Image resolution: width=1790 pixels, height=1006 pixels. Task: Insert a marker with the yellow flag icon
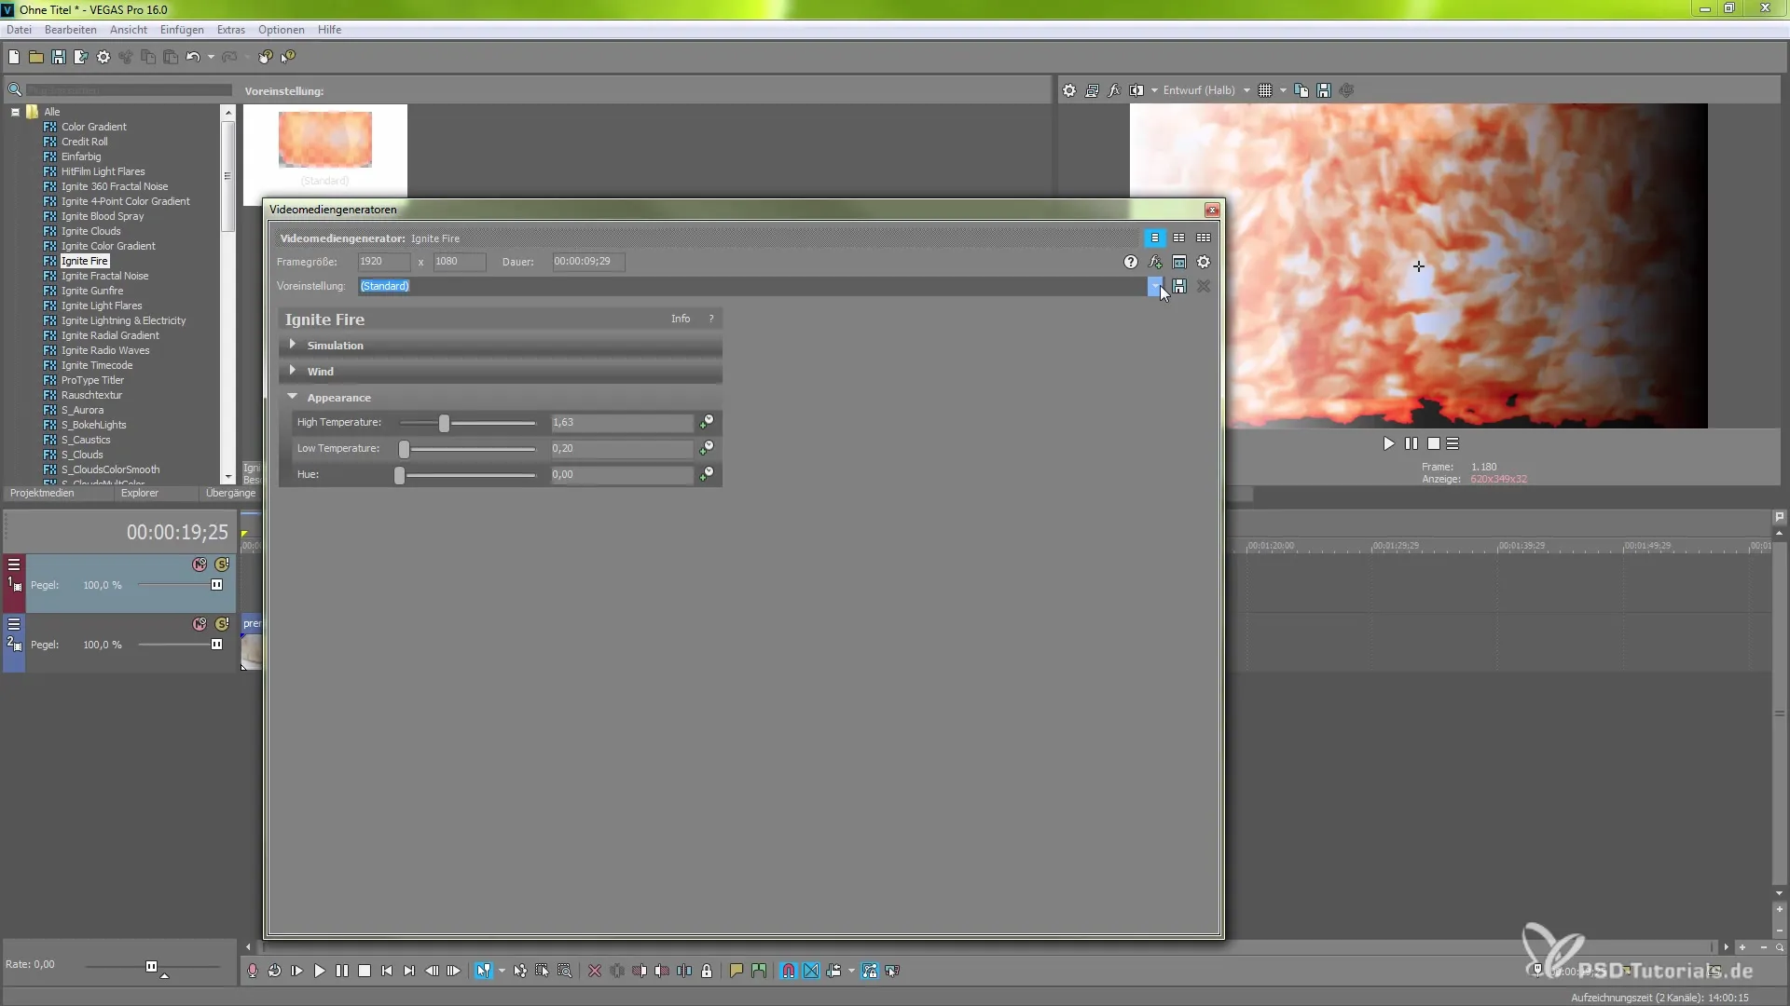(x=737, y=971)
